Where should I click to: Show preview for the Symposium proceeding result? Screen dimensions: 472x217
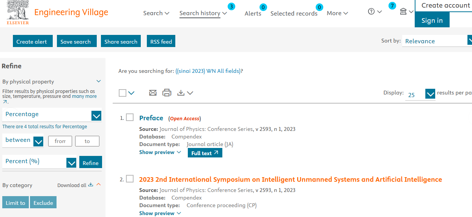pyautogui.click(x=160, y=213)
